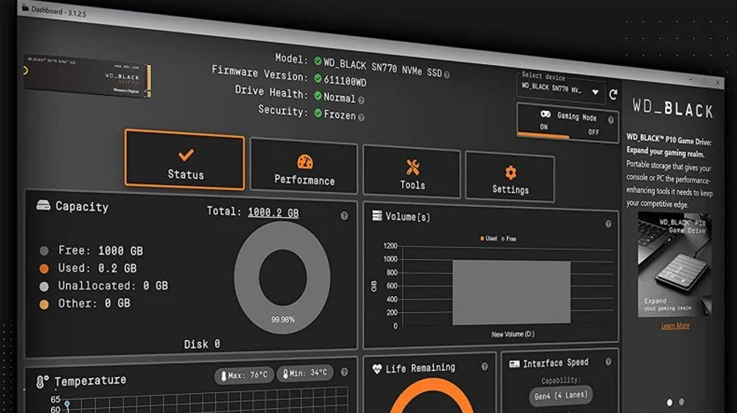
Task: Click the Volume(s) stack icon
Action: (x=377, y=215)
